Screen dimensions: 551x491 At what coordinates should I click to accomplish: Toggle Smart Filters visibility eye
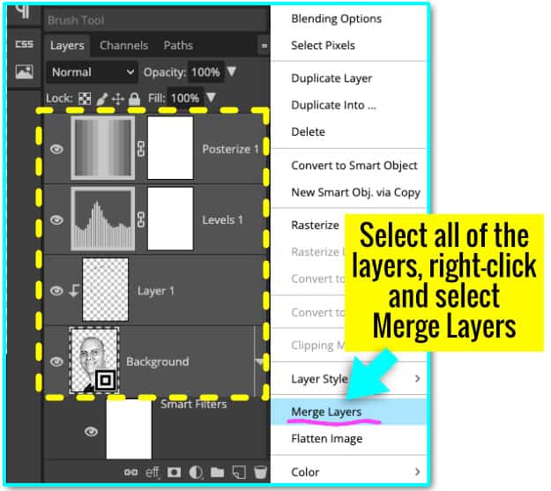[91, 431]
